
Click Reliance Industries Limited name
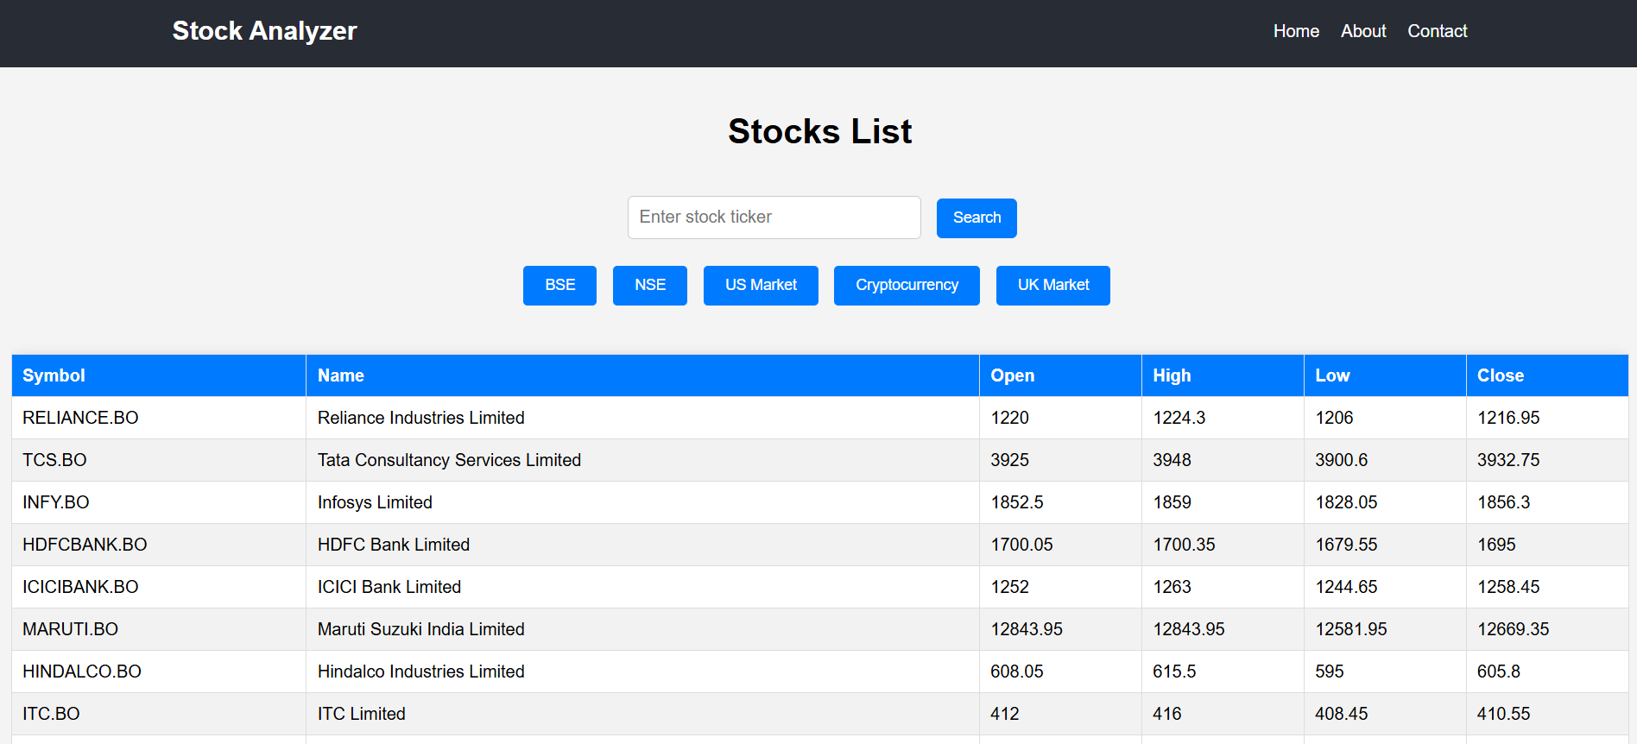tap(421, 418)
